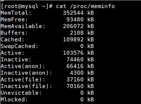Select the Active(file) label
The width and height of the screenshot is (141, 104).
point(23,79)
